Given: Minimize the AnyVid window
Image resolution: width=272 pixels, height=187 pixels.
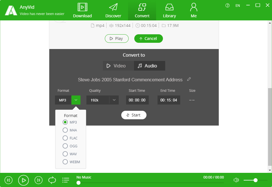Looking at the screenshot, I should click(248, 5).
